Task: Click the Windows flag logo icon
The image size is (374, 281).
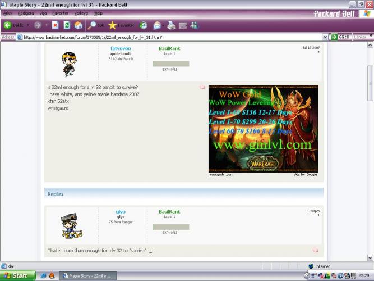Action: point(367,13)
